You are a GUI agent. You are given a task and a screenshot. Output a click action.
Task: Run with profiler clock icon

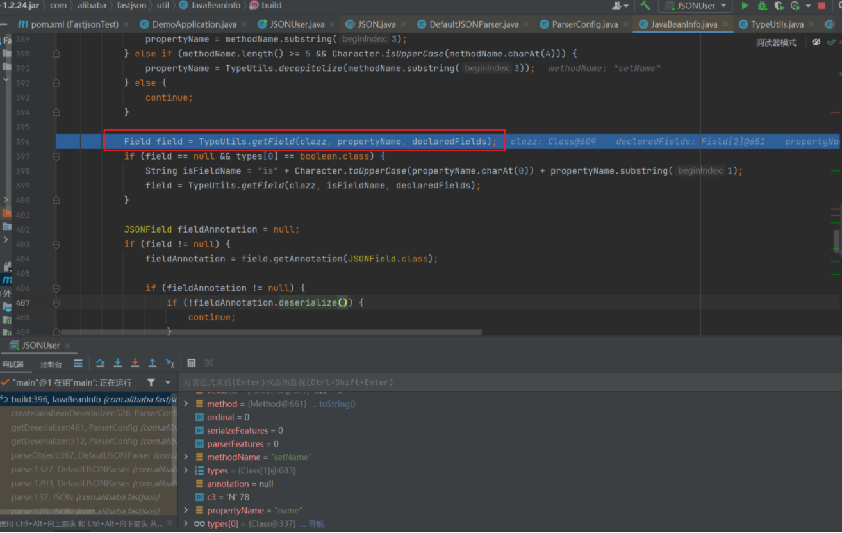pyautogui.click(x=795, y=6)
